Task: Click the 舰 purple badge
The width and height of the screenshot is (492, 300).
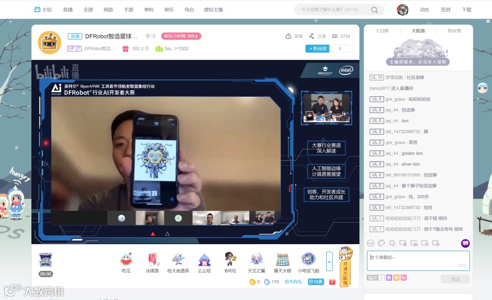Action: coord(389,277)
